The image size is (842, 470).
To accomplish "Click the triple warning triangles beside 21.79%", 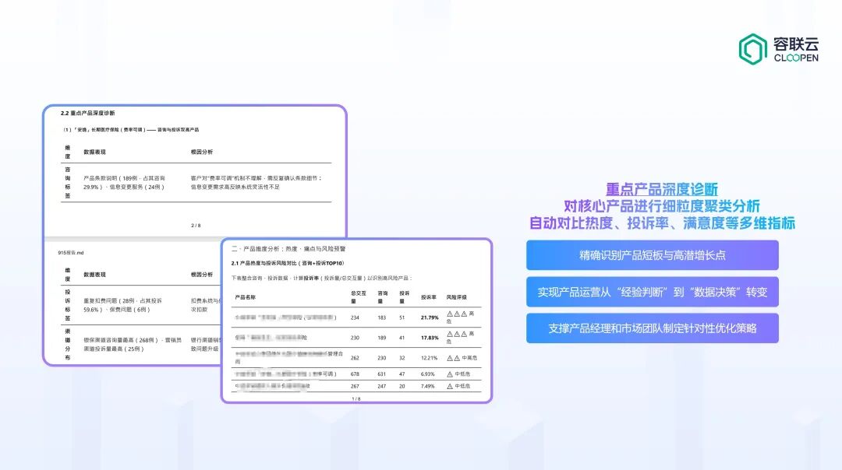I will tap(456, 315).
